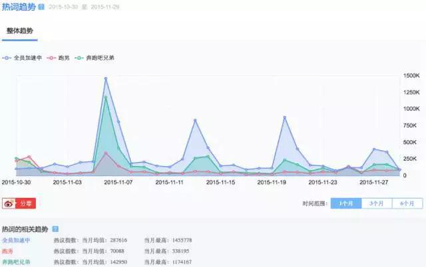426x267 pixels.
Task: Select the 1个月 time range
Action: (x=346, y=203)
